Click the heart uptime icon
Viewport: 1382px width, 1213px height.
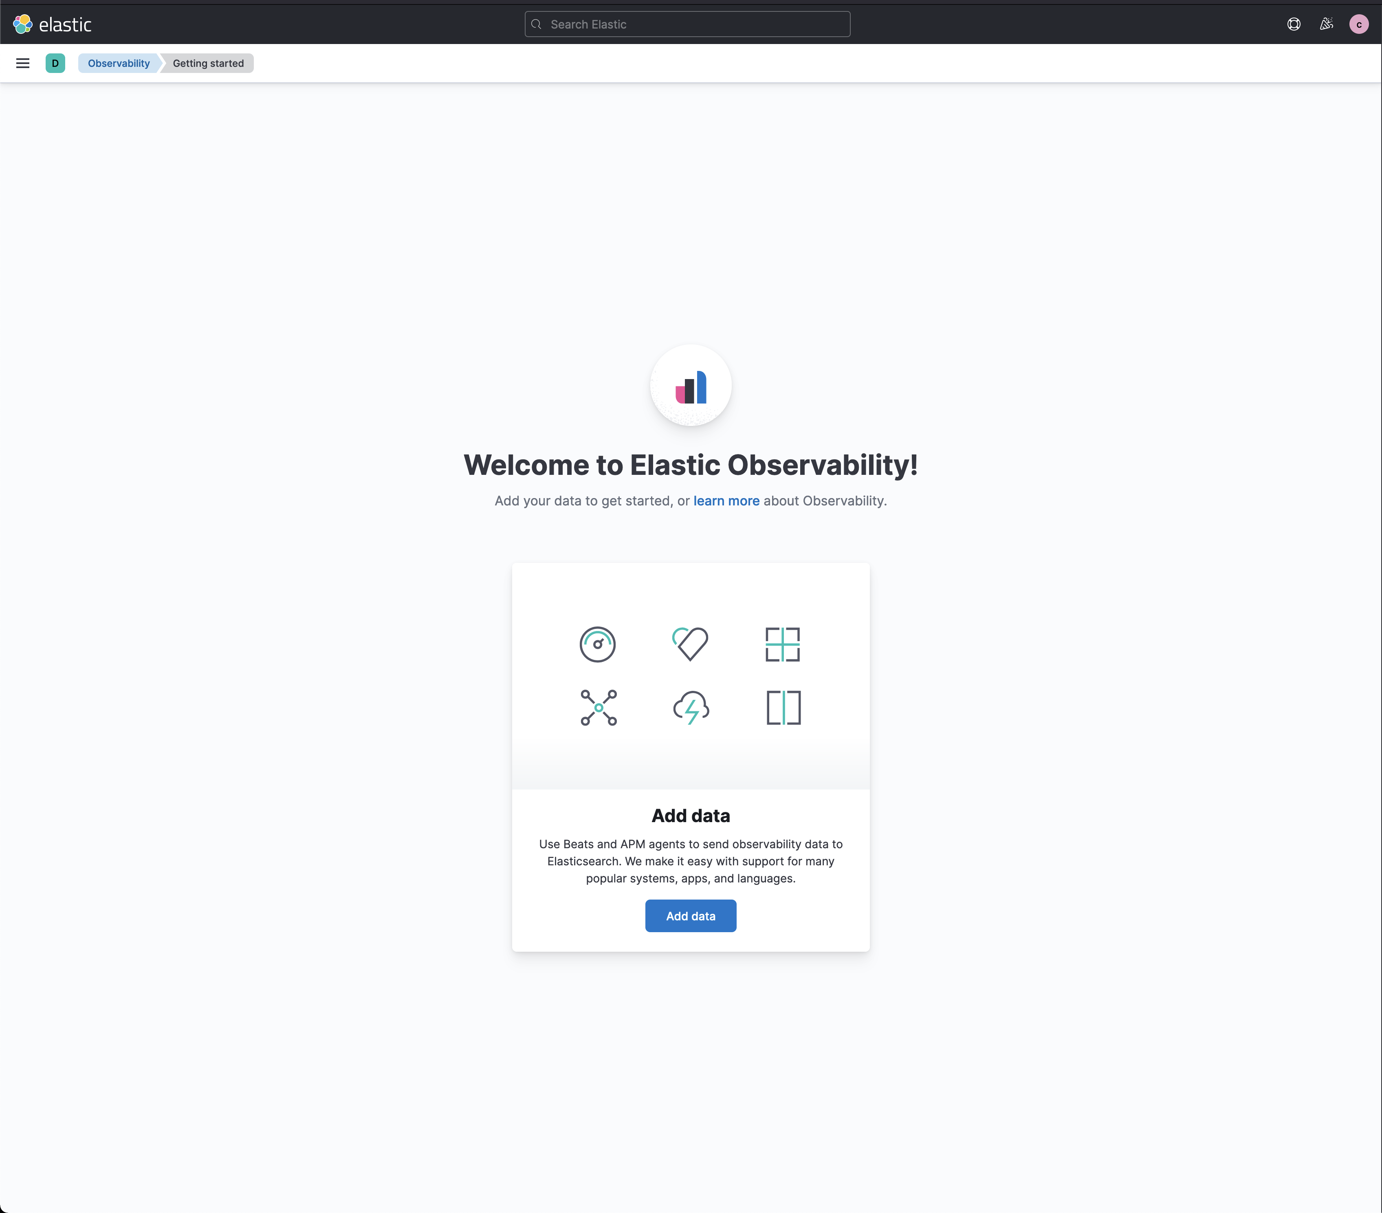tap(690, 643)
